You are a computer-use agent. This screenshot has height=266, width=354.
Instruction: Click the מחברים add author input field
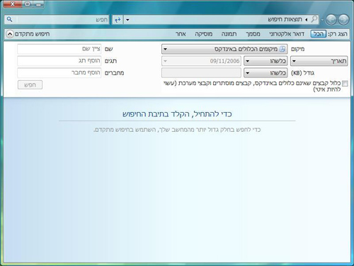pyautogui.click(x=59, y=73)
